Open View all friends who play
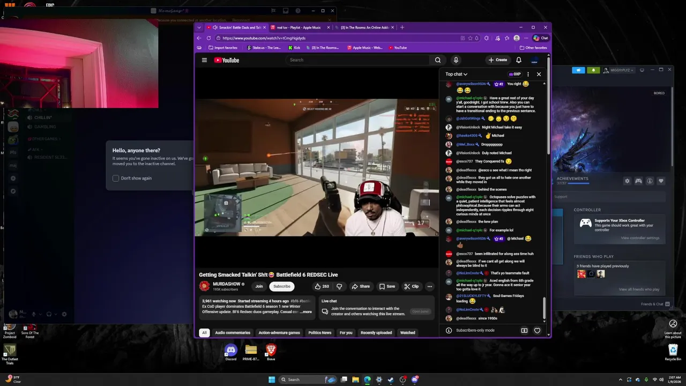686x386 pixels. coord(639,289)
